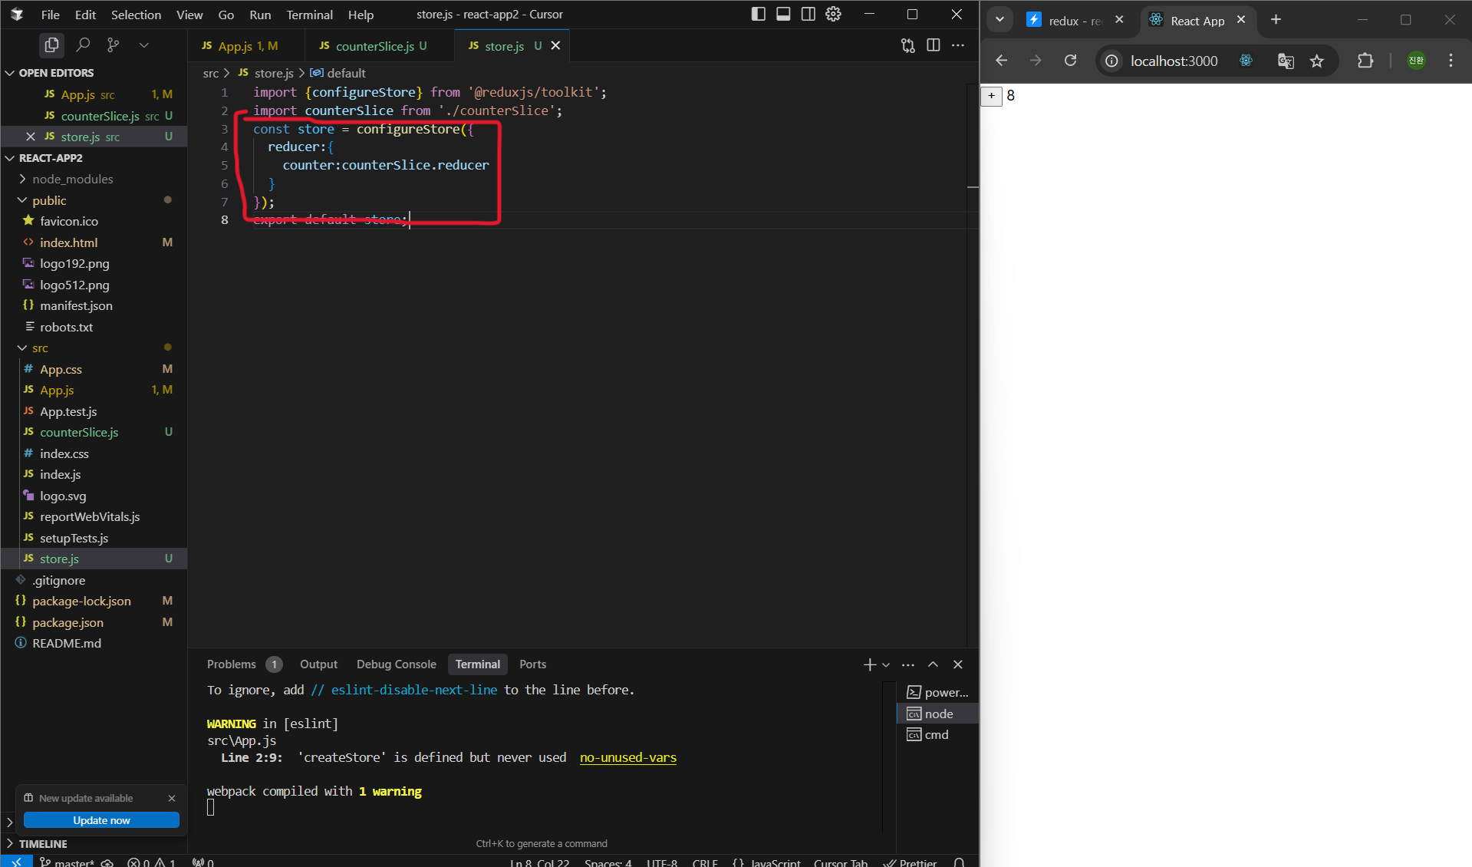Open the Terminal menu

[x=310, y=15]
